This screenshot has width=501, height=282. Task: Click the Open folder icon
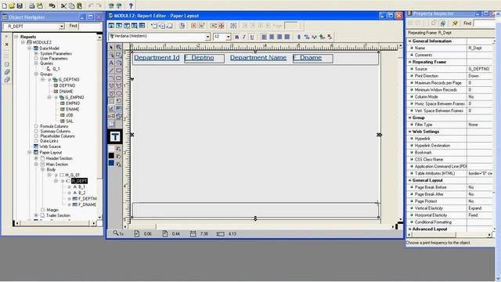point(13,5)
